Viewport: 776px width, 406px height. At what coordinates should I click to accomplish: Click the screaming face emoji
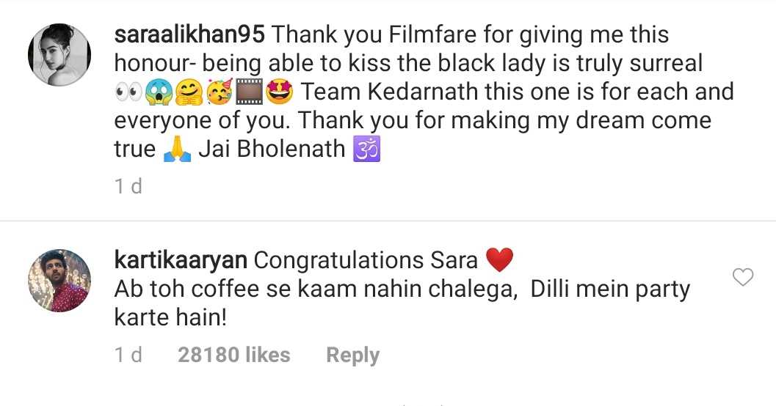[x=159, y=92]
